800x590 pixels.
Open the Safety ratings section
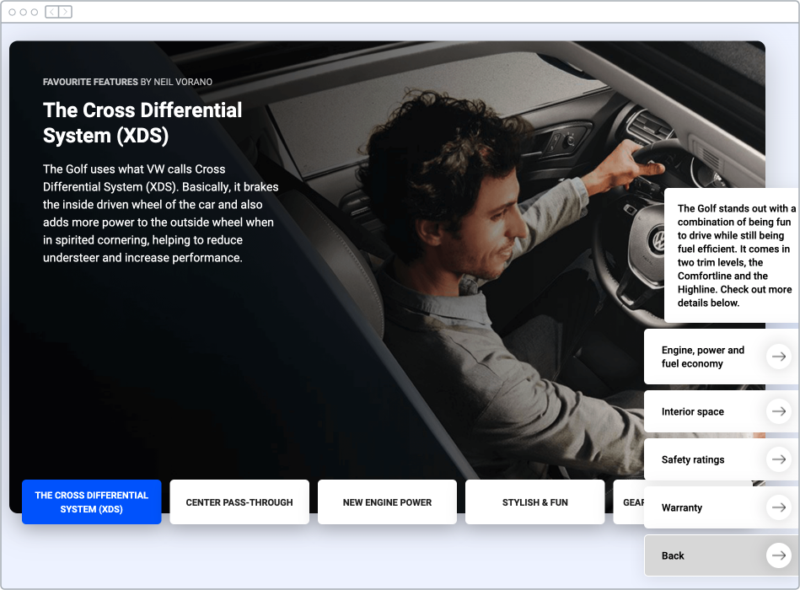pyautogui.click(x=722, y=459)
